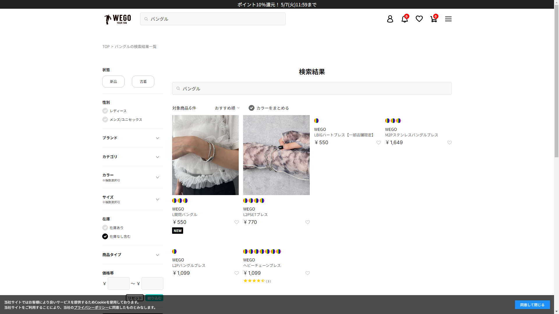559x314 pixels.
Task: Favorite the ヘビーチェーンブレス heart icon
Action: tap(307, 273)
